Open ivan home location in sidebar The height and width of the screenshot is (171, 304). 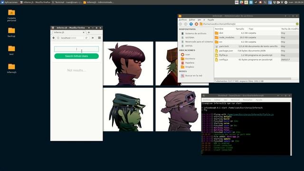coord(185,55)
